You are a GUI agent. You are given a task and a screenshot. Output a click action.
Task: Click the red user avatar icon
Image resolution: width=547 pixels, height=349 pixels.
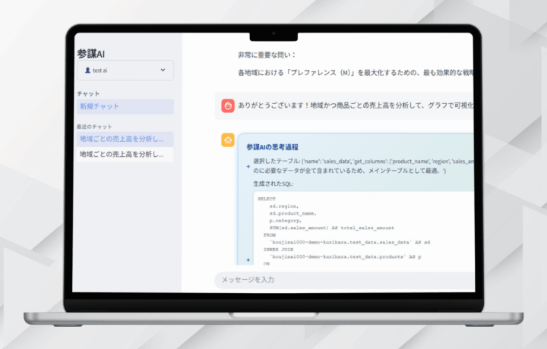228,106
